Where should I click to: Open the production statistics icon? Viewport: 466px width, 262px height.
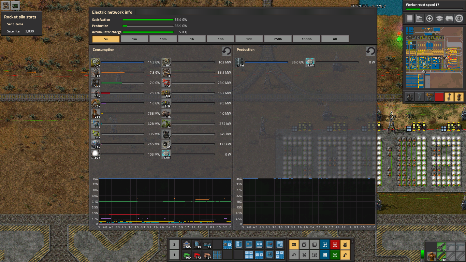pos(420,18)
